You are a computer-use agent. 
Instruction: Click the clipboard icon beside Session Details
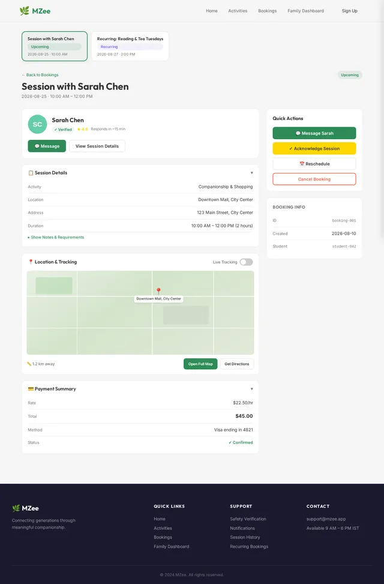[31, 173]
